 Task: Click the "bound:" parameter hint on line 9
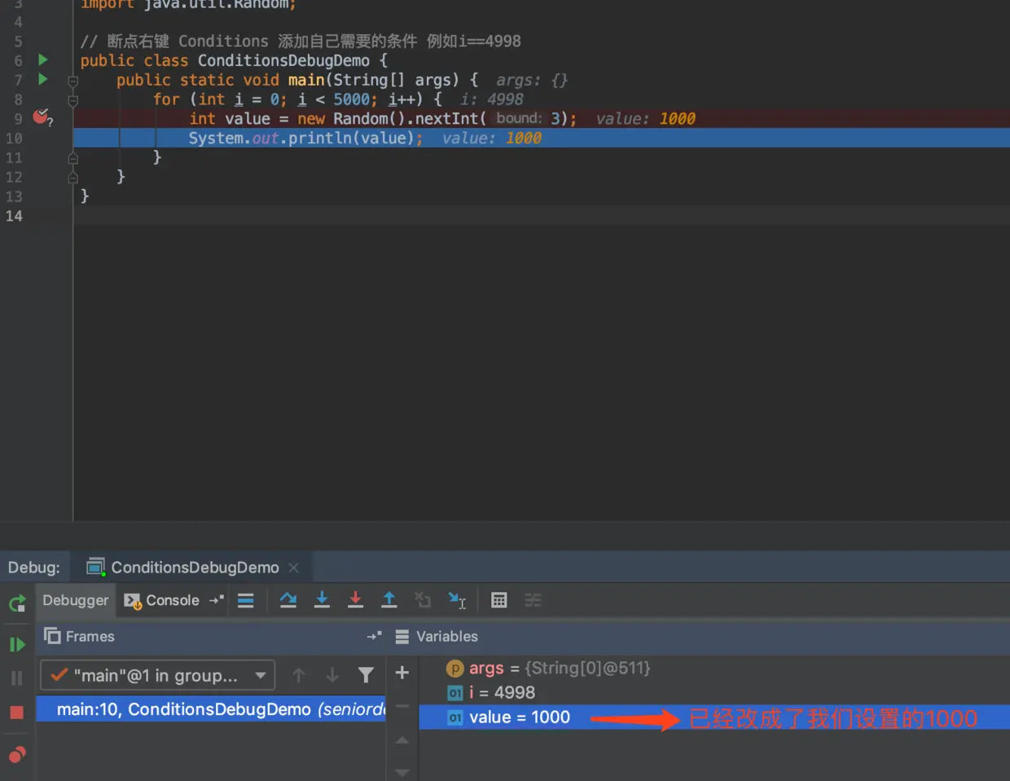(519, 118)
